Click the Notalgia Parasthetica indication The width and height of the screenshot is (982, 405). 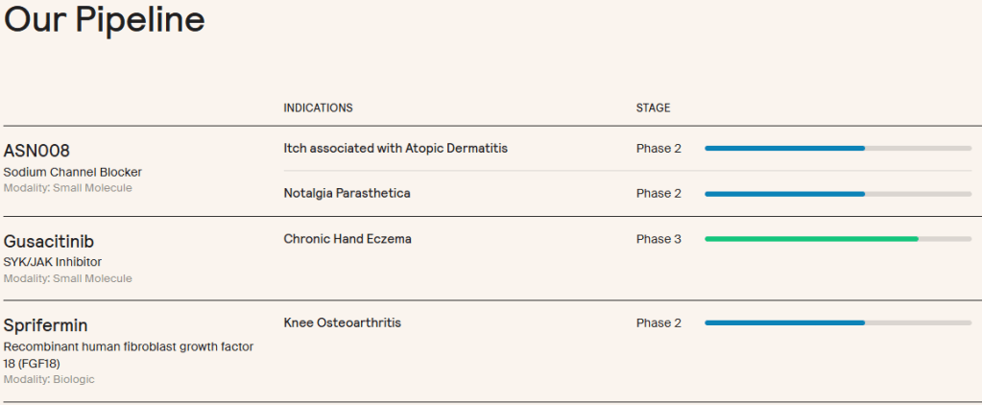click(347, 194)
